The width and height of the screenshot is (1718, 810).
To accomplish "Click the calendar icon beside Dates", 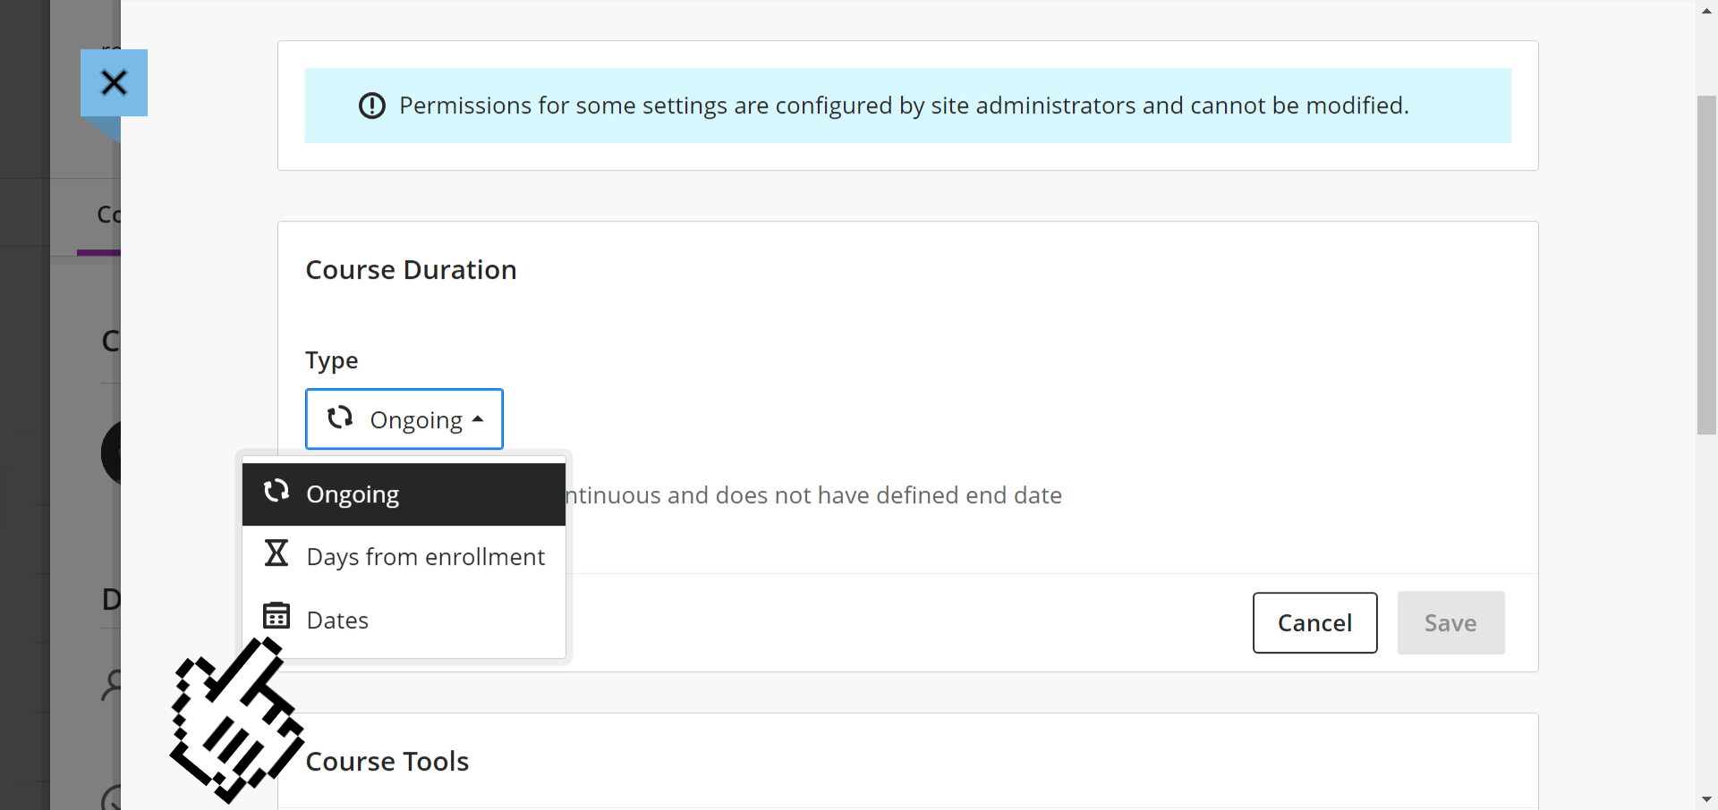I will point(276,616).
